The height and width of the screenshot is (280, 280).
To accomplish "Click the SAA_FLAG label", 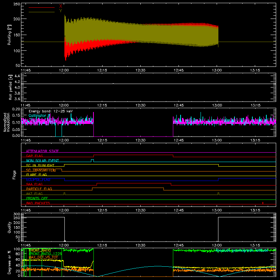I will pyautogui.click(x=34, y=184).
